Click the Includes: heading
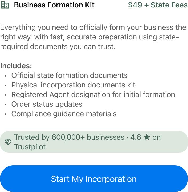Image resolution: width=188 pixels, height=192 pixels. pyautogui.click(x=16, y=66)
